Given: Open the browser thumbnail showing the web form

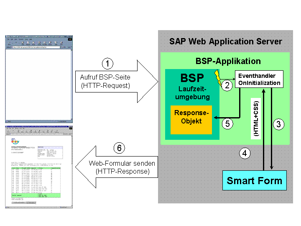Looking at the screenshot, I should click(x=39, y=167).
